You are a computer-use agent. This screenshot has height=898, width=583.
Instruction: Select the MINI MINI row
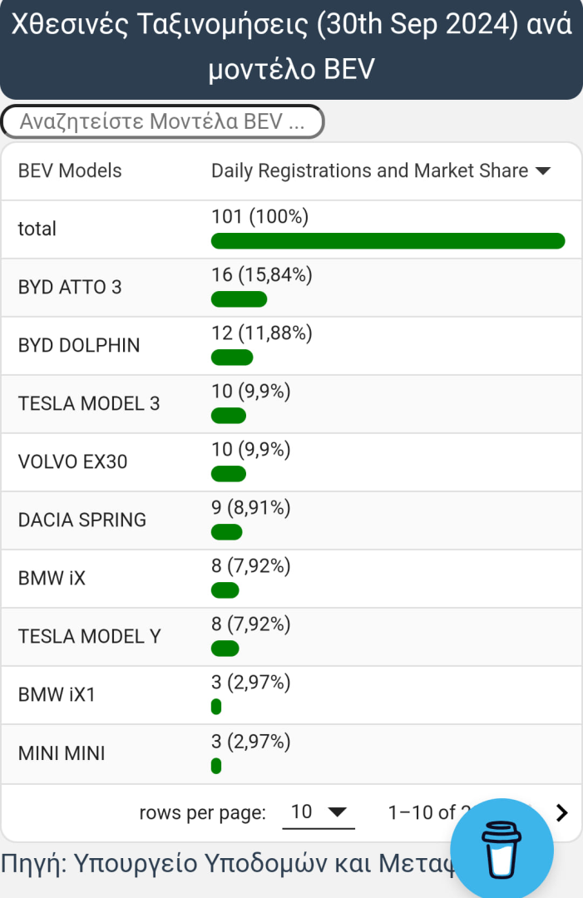click(62, 754)
